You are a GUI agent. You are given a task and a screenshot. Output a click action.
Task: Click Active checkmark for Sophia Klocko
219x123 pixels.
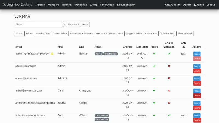click(x=154, y=103)
